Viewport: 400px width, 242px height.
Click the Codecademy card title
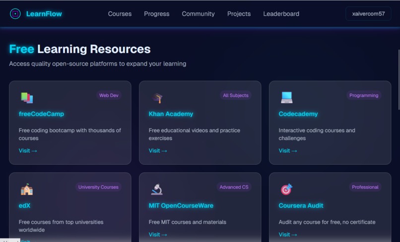click(x=298, y=114)
